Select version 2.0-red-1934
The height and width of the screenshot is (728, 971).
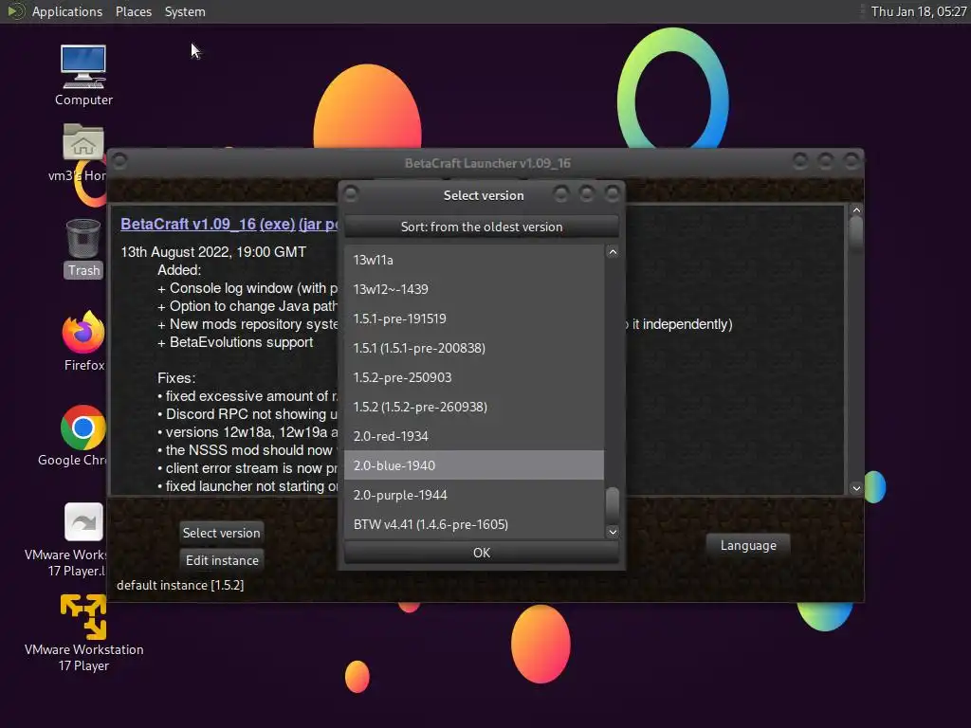(x=474, y=436)
